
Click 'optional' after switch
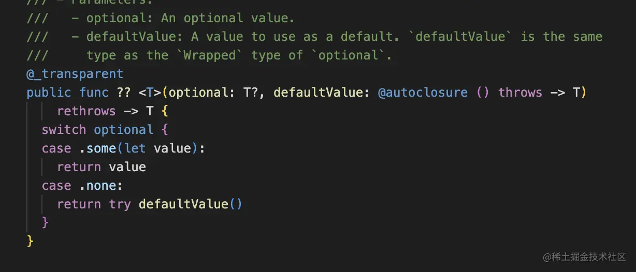click(124, 130)
